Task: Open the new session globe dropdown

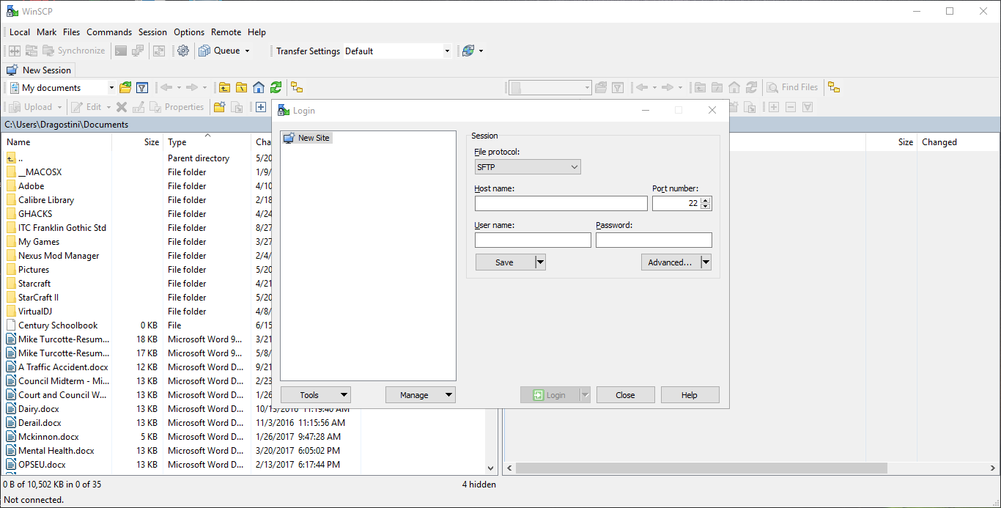Action: tap(481, 51)
